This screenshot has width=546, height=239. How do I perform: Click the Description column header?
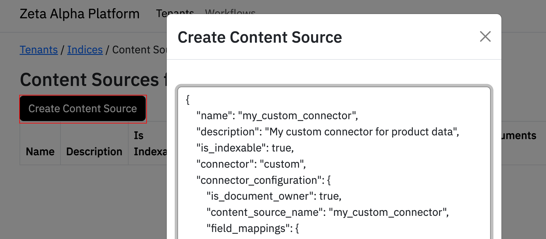[94, 152]
